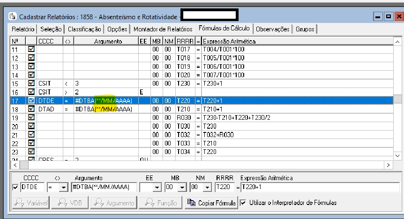Toggle the checkbox in row 19
404x219 pixels.
31,117
